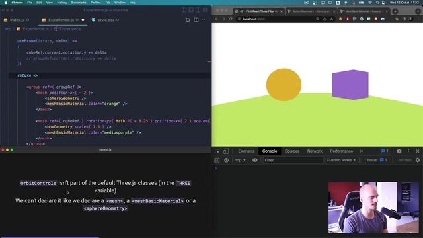Open the Bookmarks menu
The image size is (423, 238).
click(79, 3)
